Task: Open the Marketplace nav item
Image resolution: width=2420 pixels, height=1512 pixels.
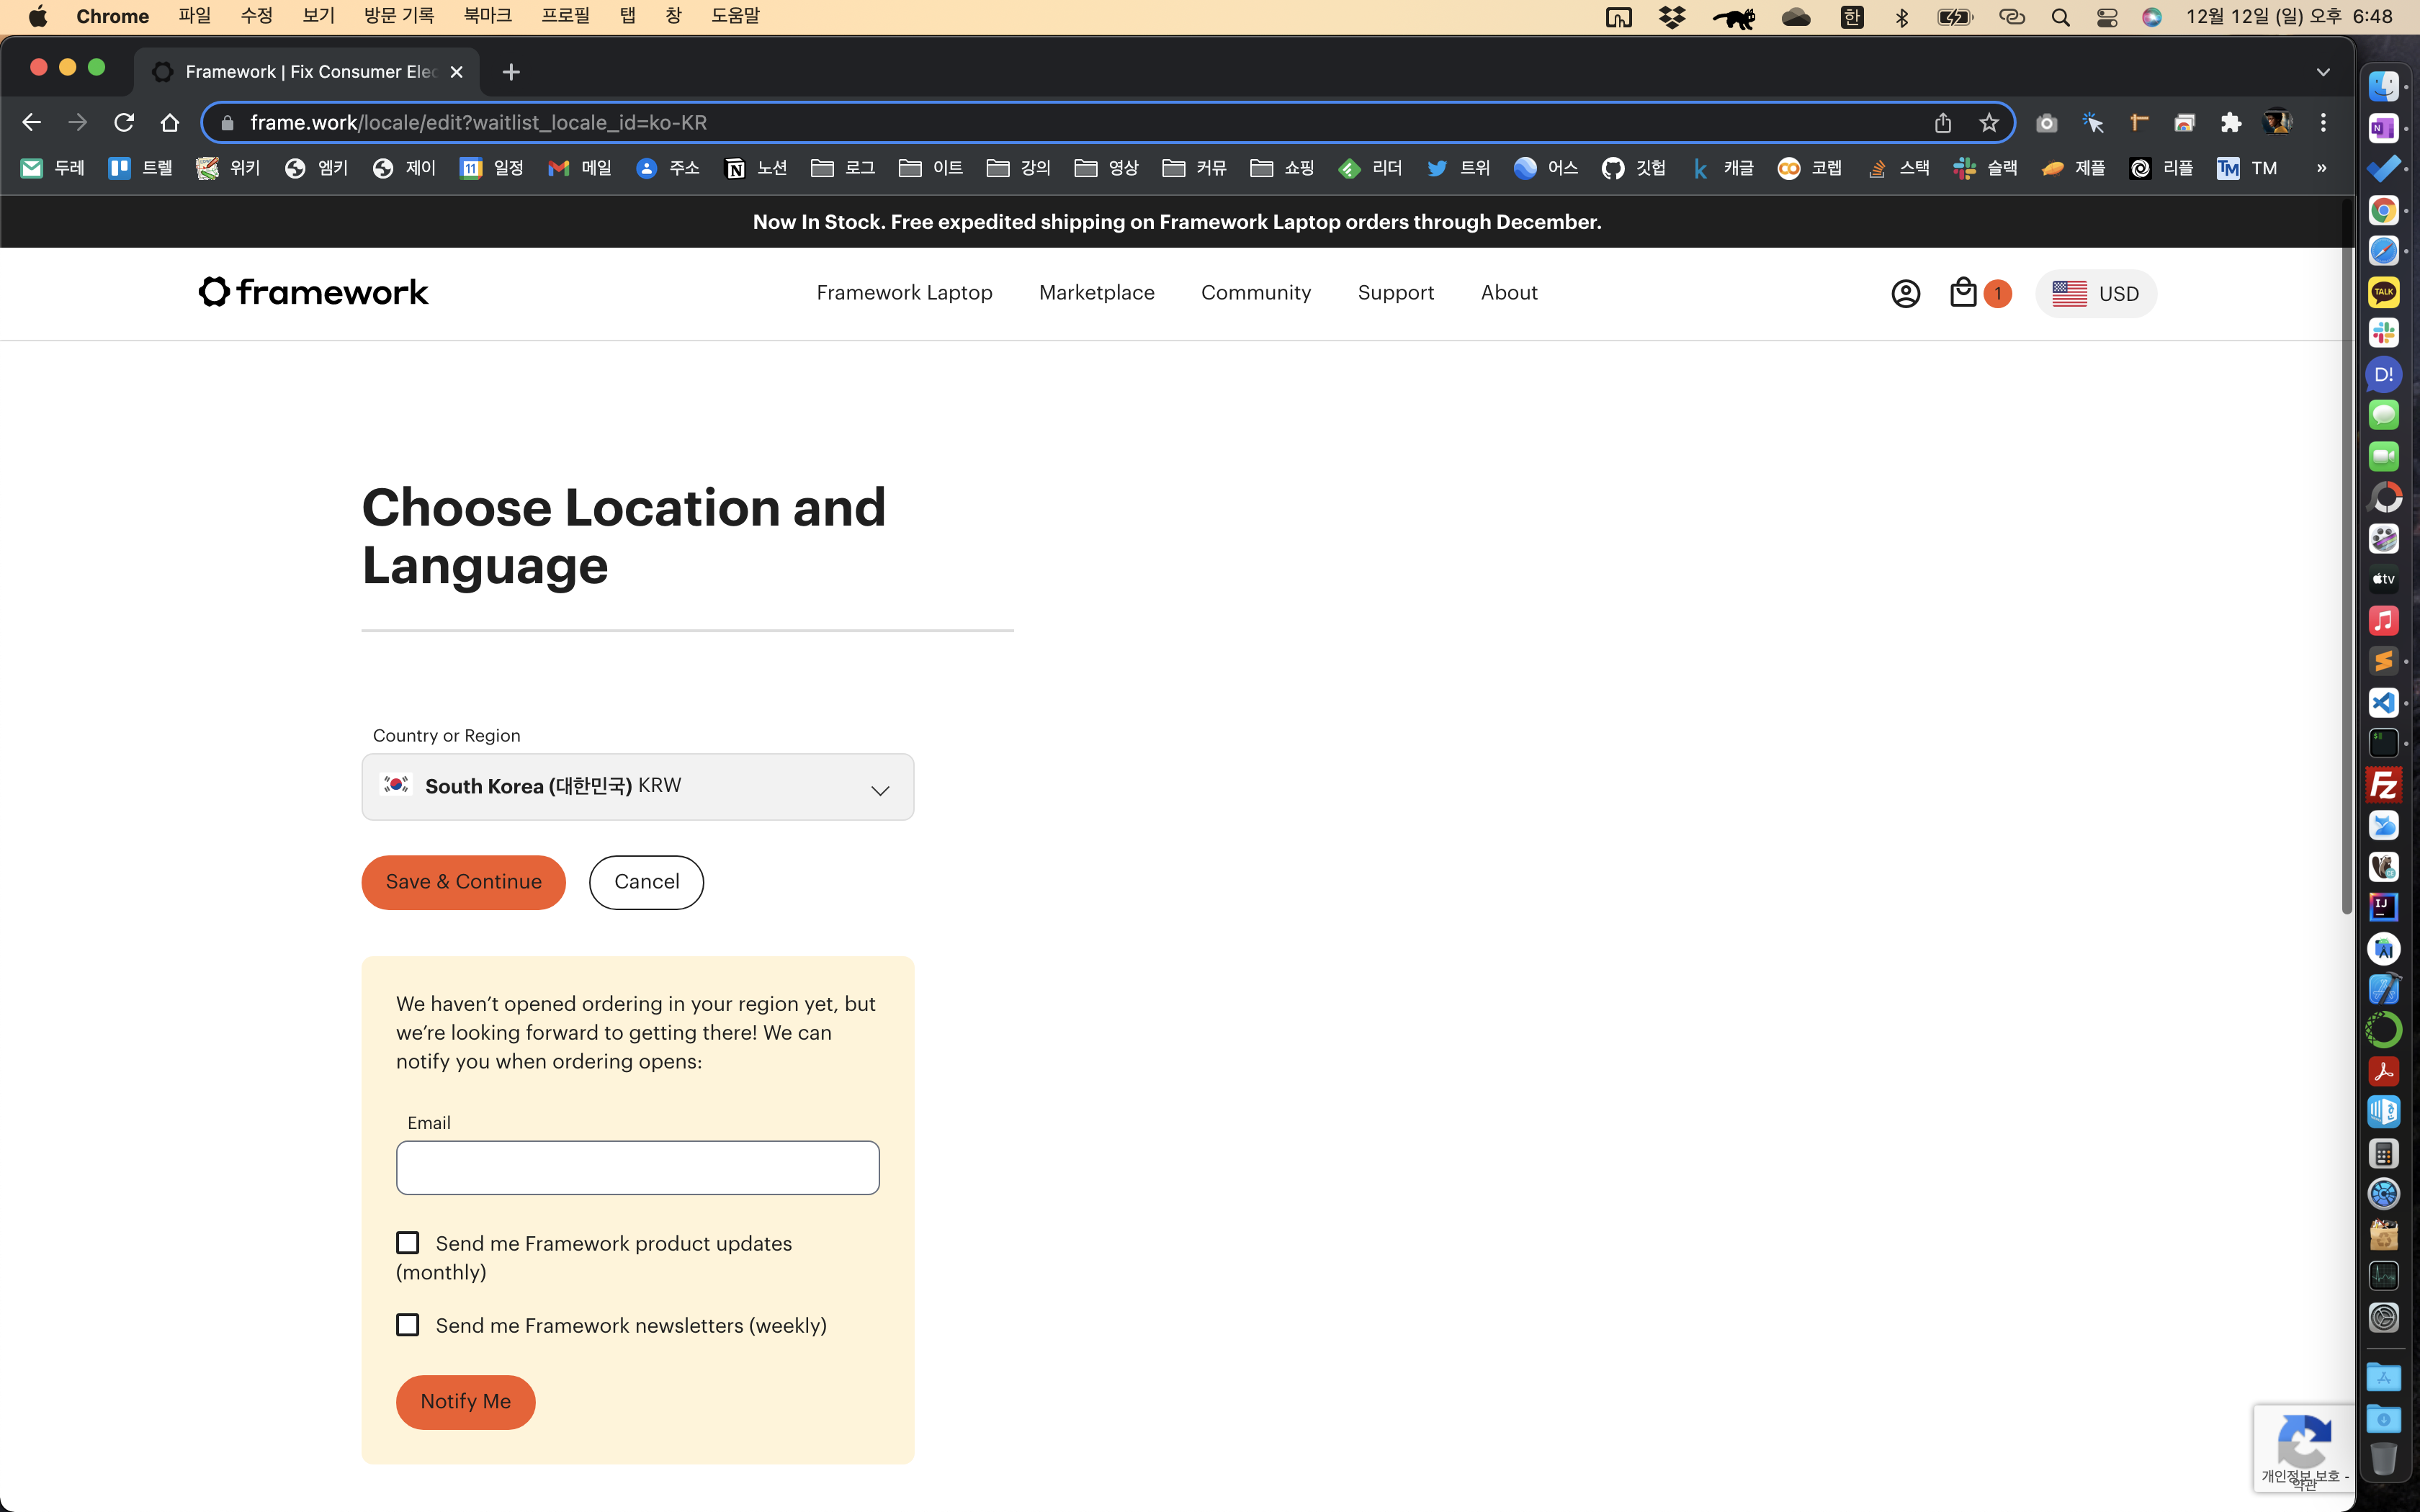Action: pos(1096,292)
